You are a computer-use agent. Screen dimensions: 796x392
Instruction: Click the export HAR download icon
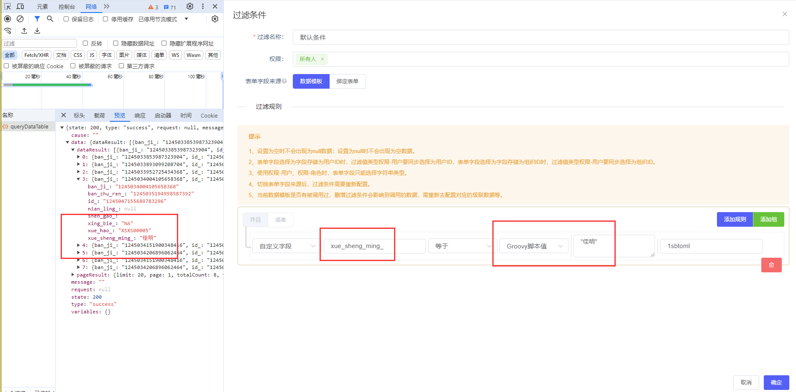(37, 31)
